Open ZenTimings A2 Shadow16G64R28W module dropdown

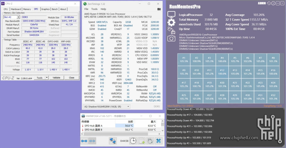[107, 106]
